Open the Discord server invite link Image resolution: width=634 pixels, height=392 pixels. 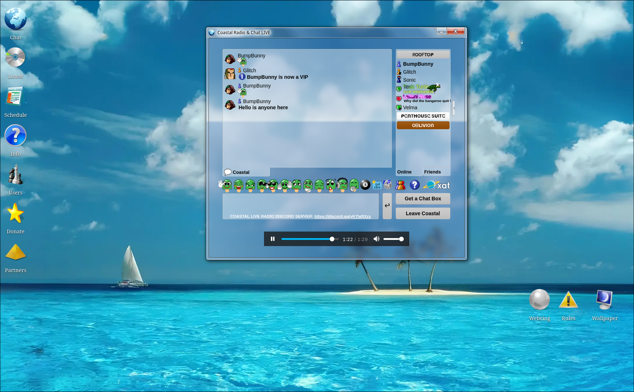coord(343,216)
